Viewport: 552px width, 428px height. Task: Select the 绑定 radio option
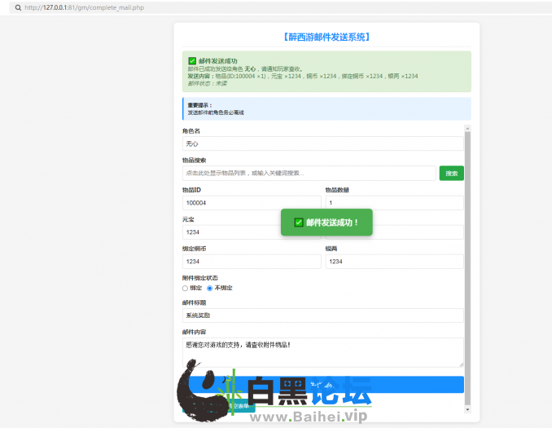coord(186,288)
